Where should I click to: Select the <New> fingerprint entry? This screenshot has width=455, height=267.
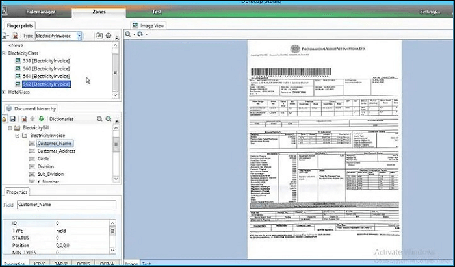[x=16, y=45]
